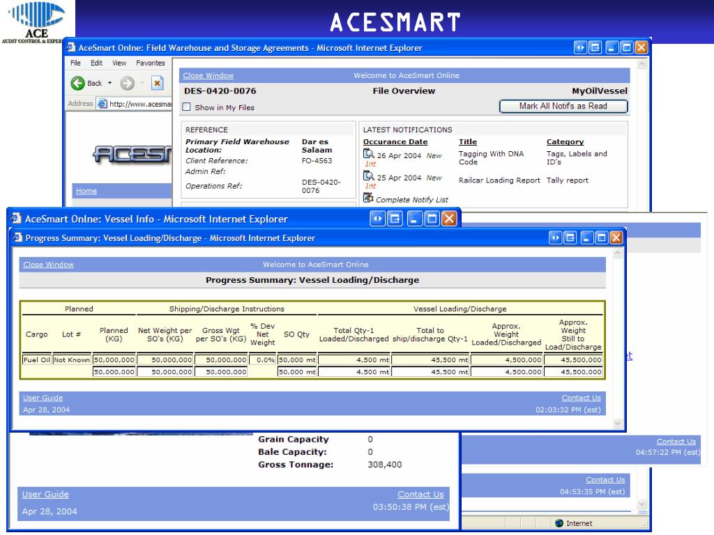Viewport: 714px width, 535px height.
Task: Open the Edit menu
Action: (96, 63)
